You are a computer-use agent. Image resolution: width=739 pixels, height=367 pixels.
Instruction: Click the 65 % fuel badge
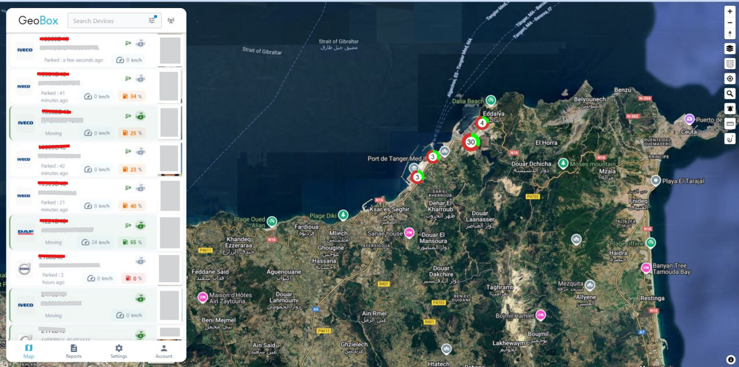(131, 242)
